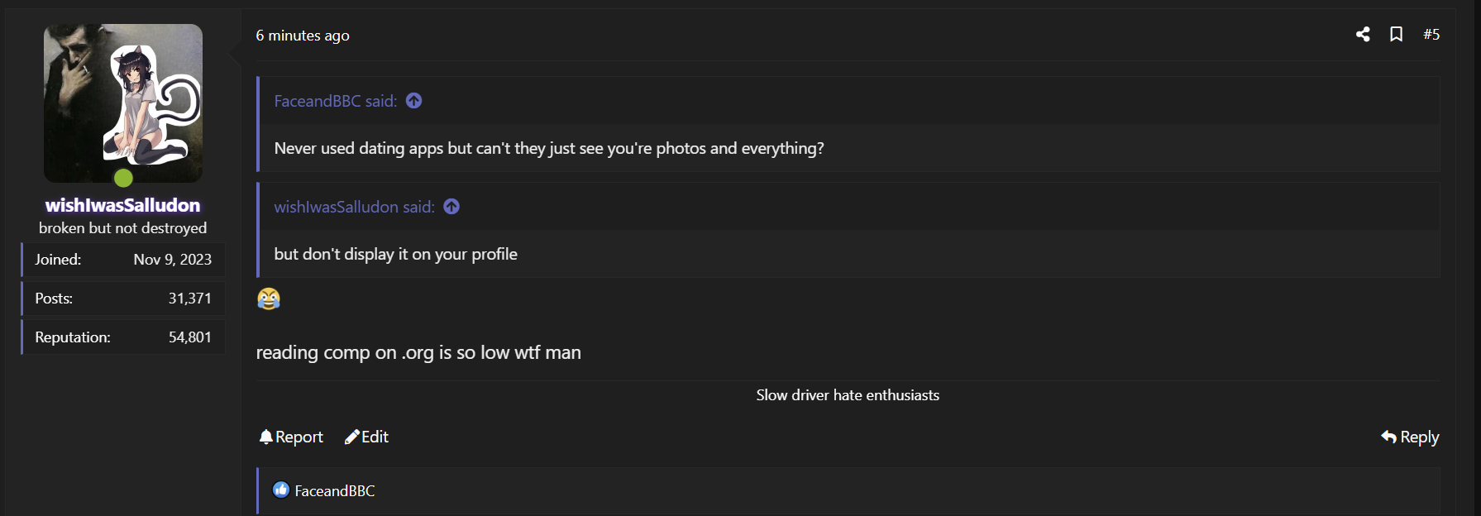The image size is (1481, 516).
Task: Jump to wishIwasSalludon's quoted post via arrow
Action: [451, 207]
